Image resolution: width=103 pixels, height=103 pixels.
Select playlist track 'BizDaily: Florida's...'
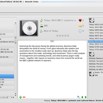pos(96,67)
